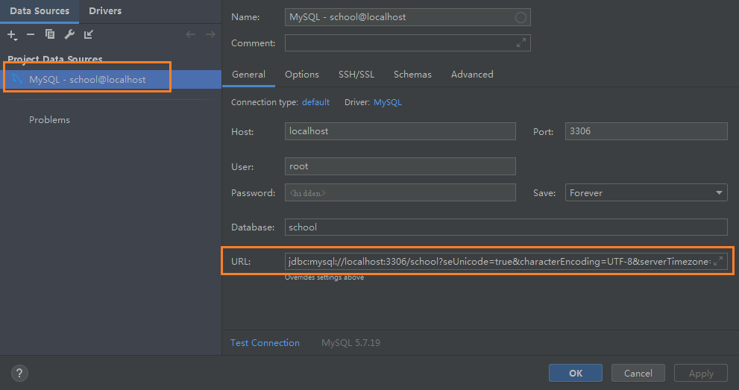Click the back arrow navigation icon

coord(191,34)
